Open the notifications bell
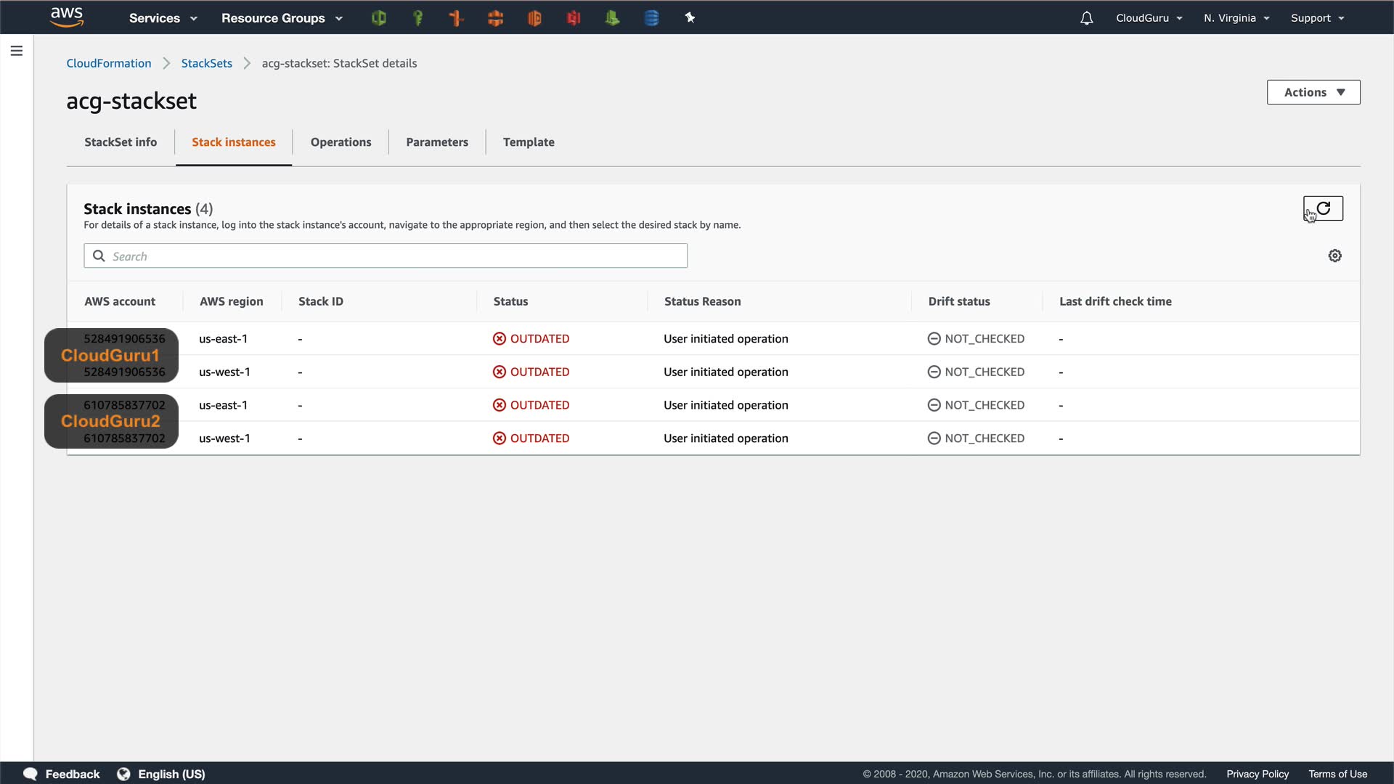This screenshot has height=784, width=1394. click(x=1086, y=18)
